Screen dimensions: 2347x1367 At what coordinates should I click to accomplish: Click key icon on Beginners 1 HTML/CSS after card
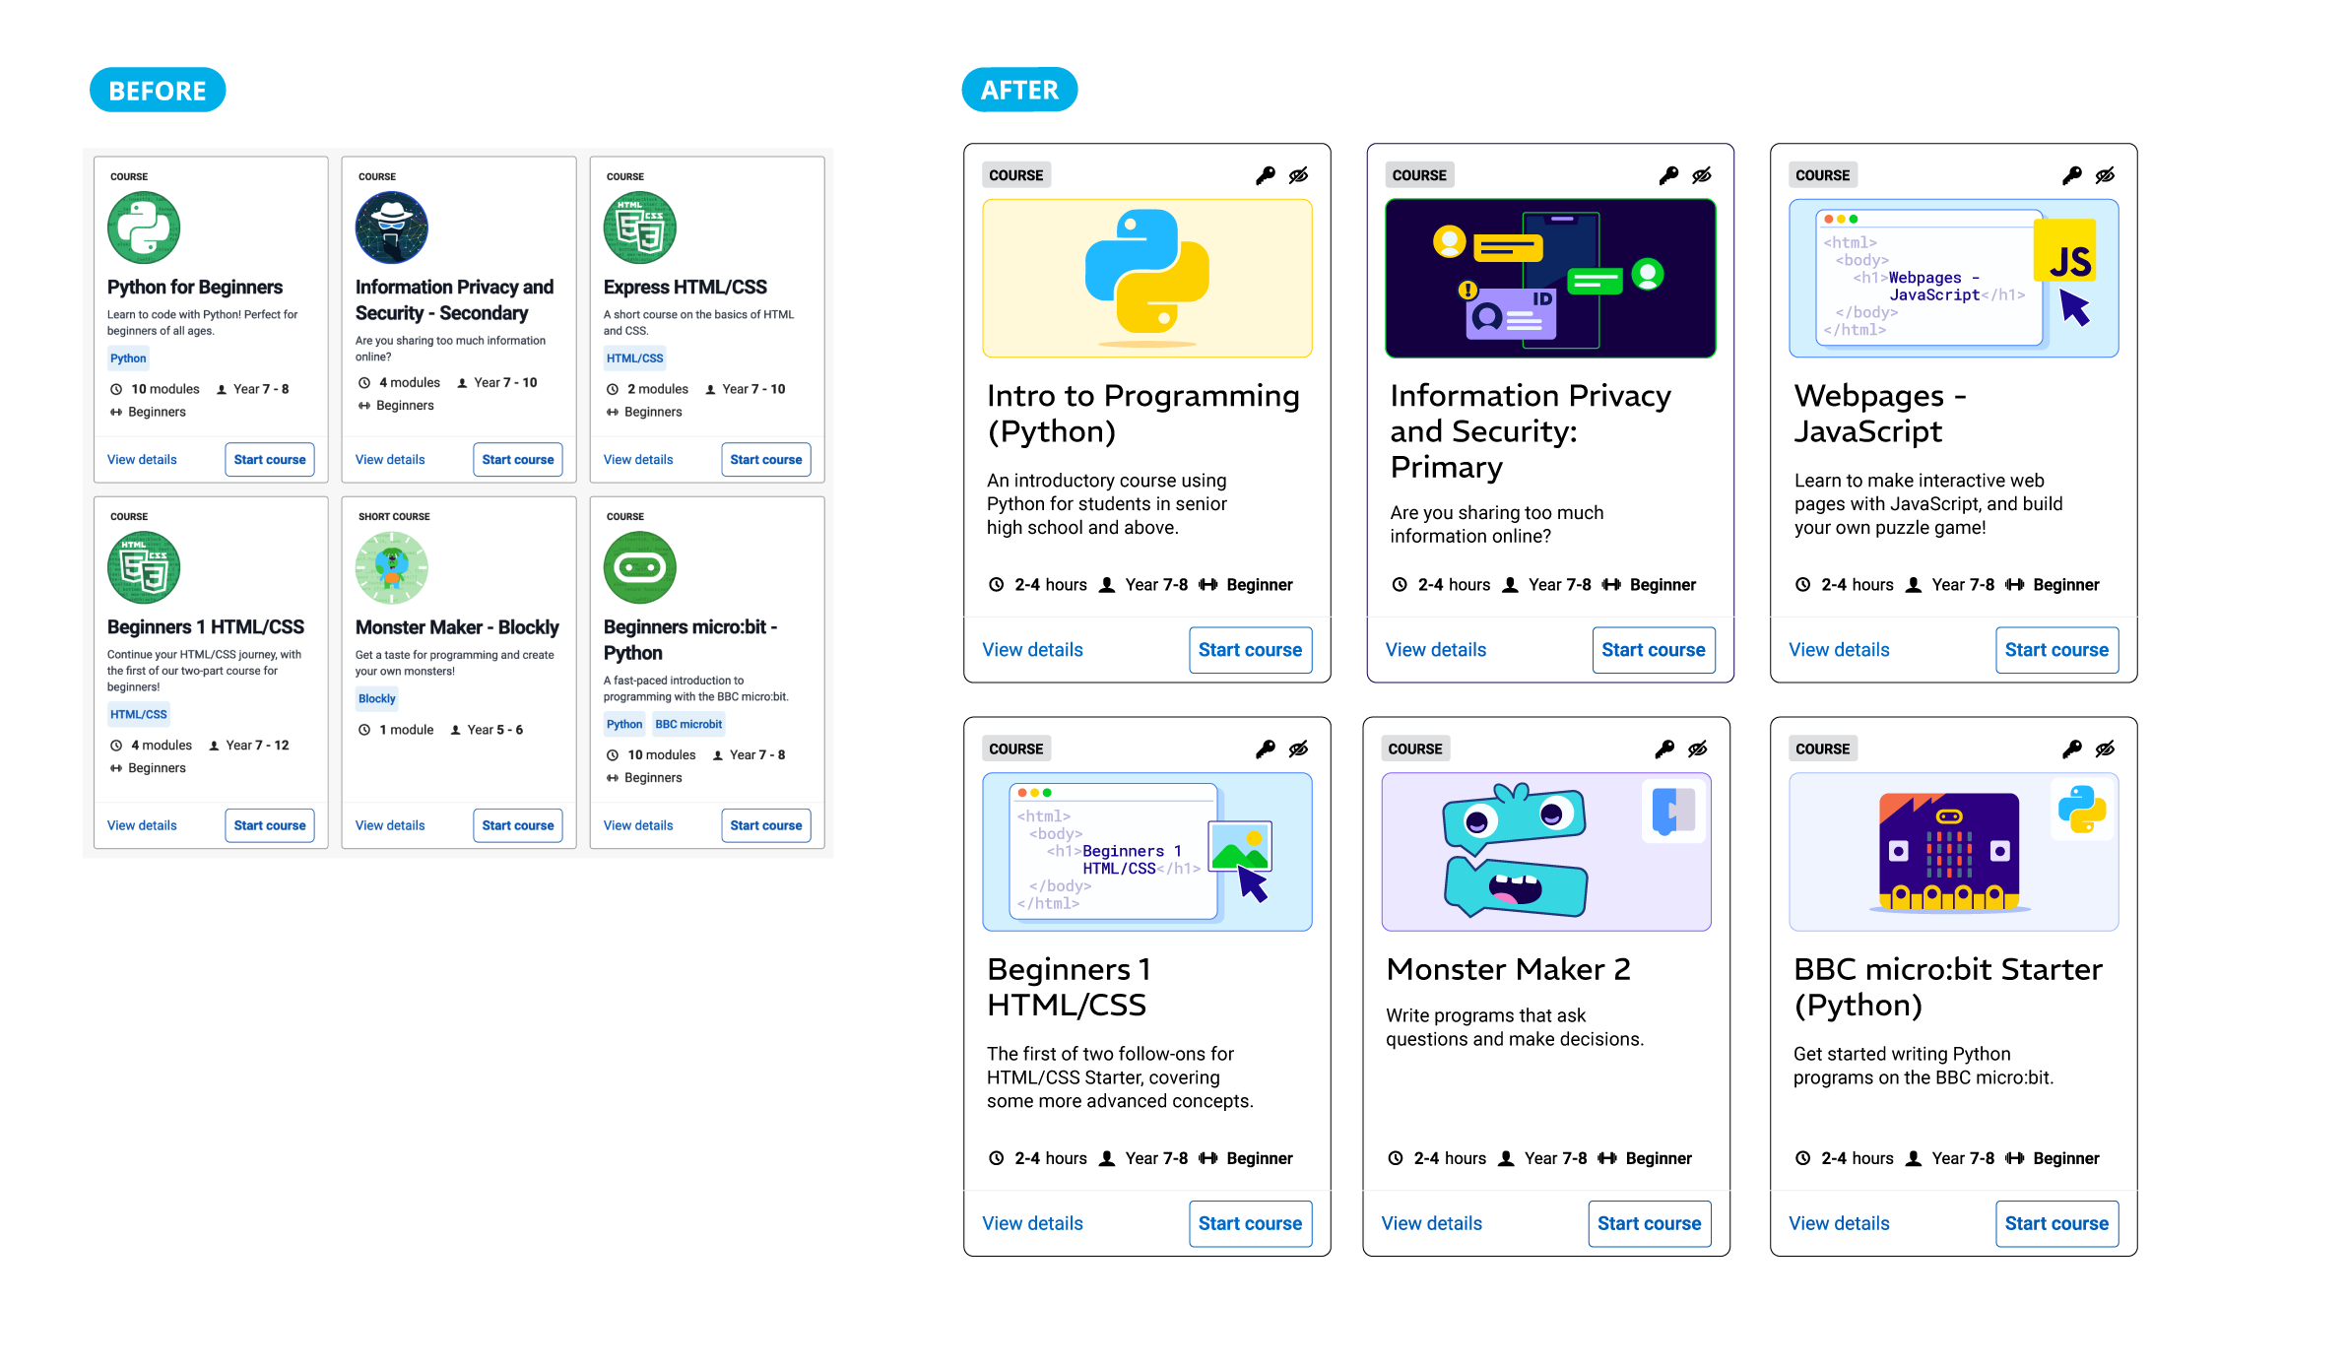1265,749
